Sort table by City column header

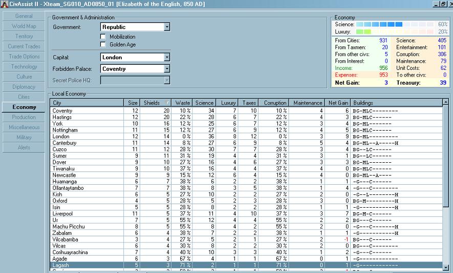click(x=87, y=103)
